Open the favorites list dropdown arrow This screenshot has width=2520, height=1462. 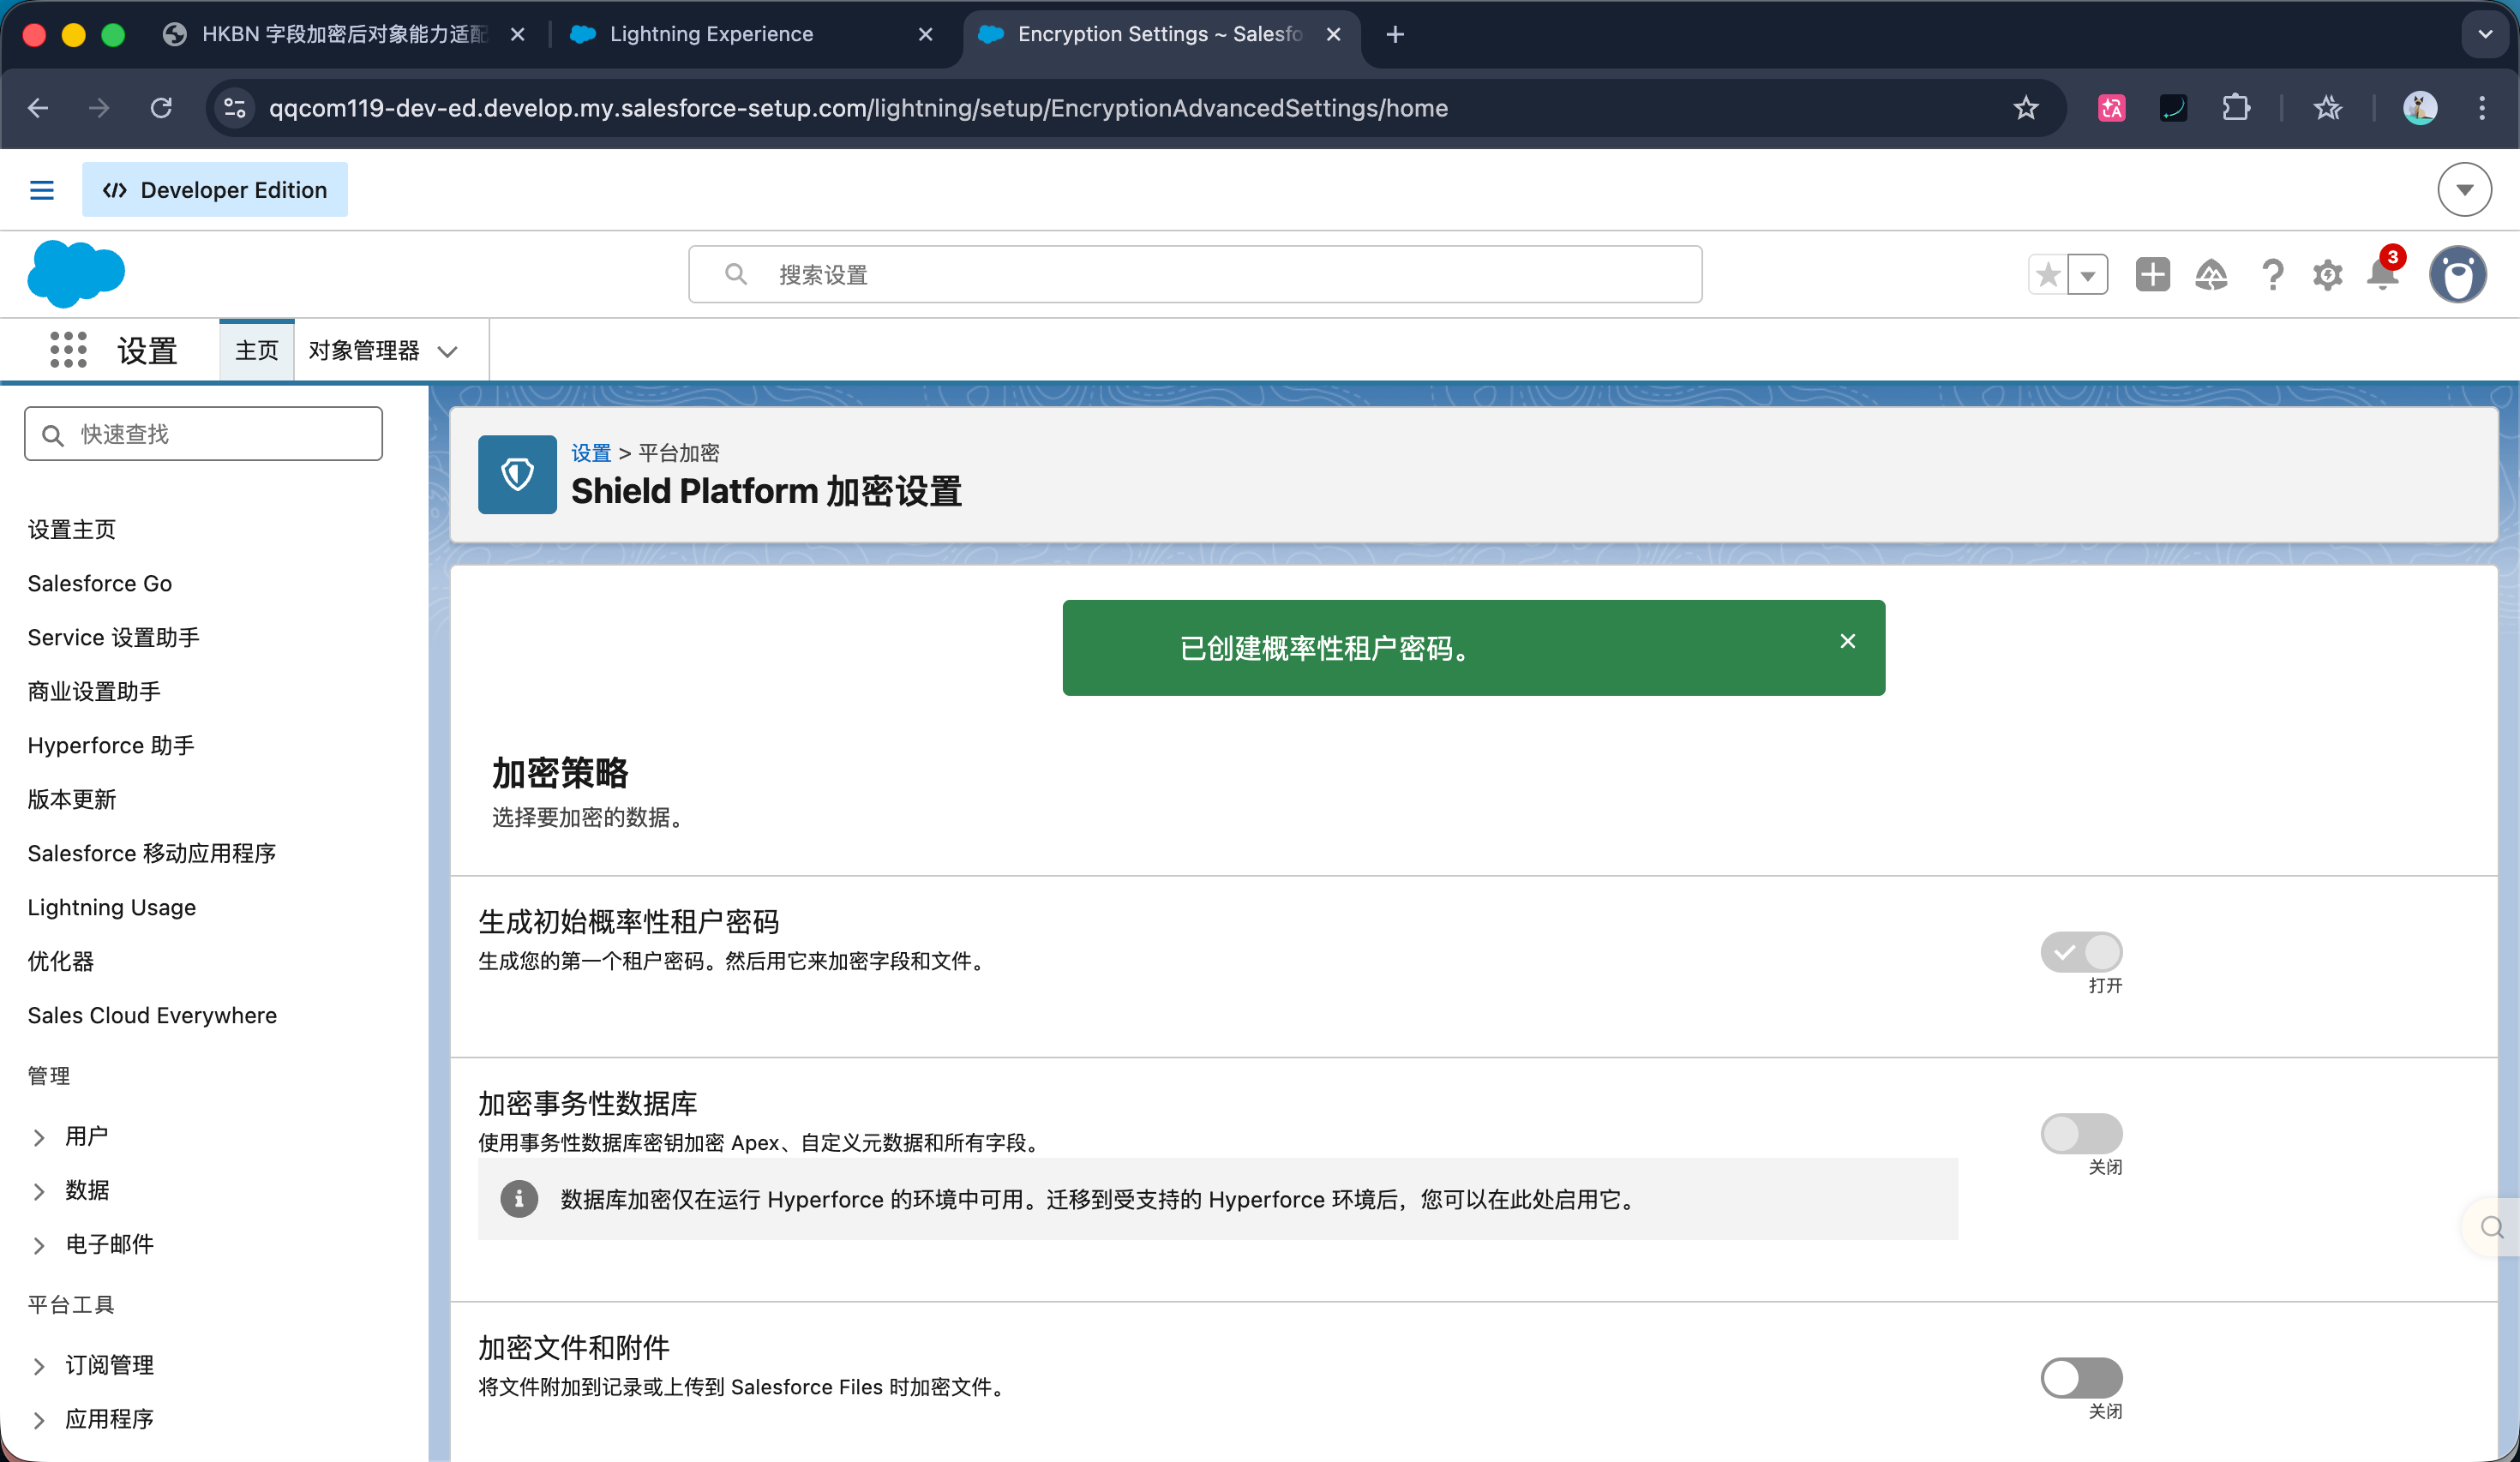[2088, 274]
